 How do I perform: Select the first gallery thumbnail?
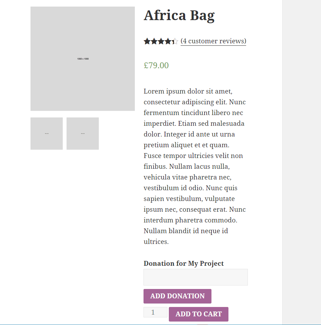pos(46,133)
